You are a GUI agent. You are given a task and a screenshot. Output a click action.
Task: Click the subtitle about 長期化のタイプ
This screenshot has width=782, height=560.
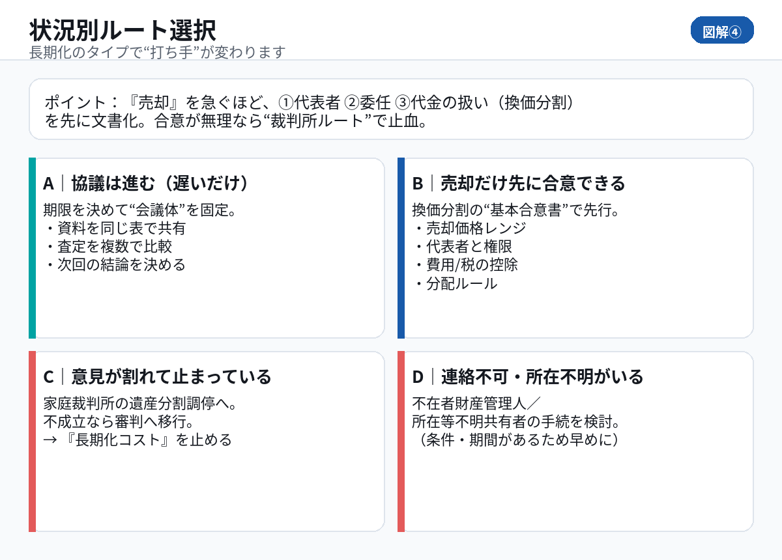tap(158, 52)
